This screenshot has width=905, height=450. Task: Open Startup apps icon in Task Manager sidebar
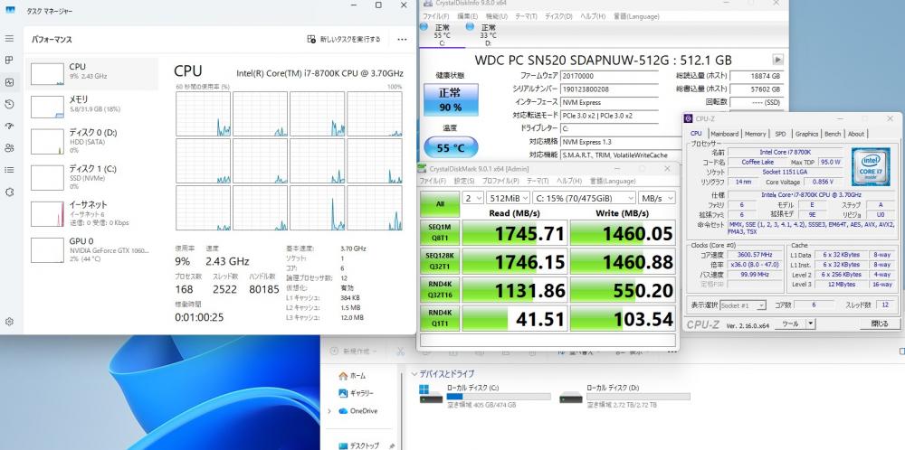pos(9,127)
